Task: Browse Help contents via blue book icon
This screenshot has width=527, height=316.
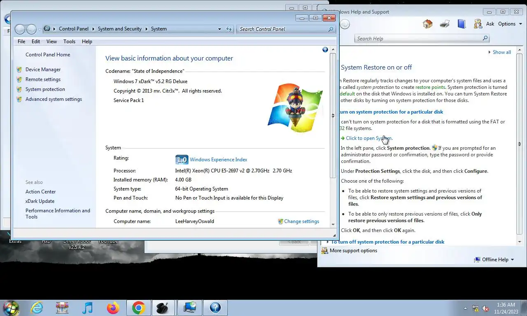Action: [x=462, y=24]
